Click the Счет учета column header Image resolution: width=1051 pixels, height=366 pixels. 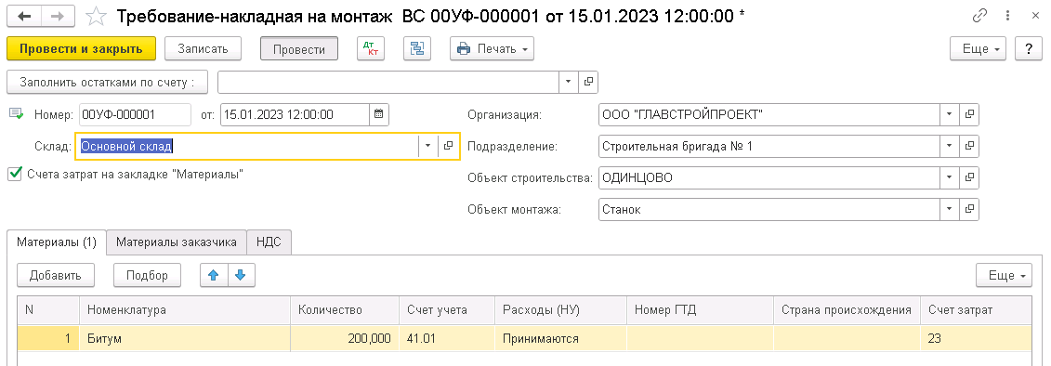coord(446,309)
